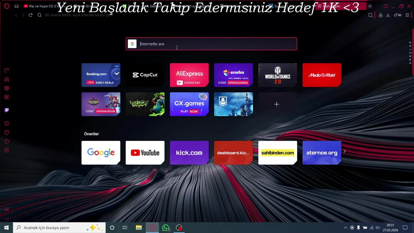
Task: Open dashboard.kick suggestion tile
Action: (233, 152)
